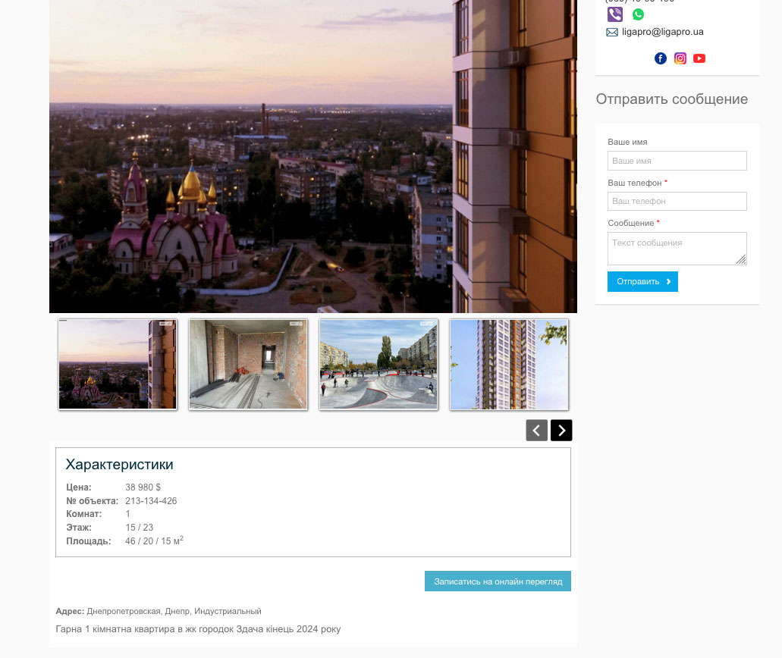Select floor value '15 / 23'
Viewport: 782px width, 658px height.
click(x=139, y=528)
